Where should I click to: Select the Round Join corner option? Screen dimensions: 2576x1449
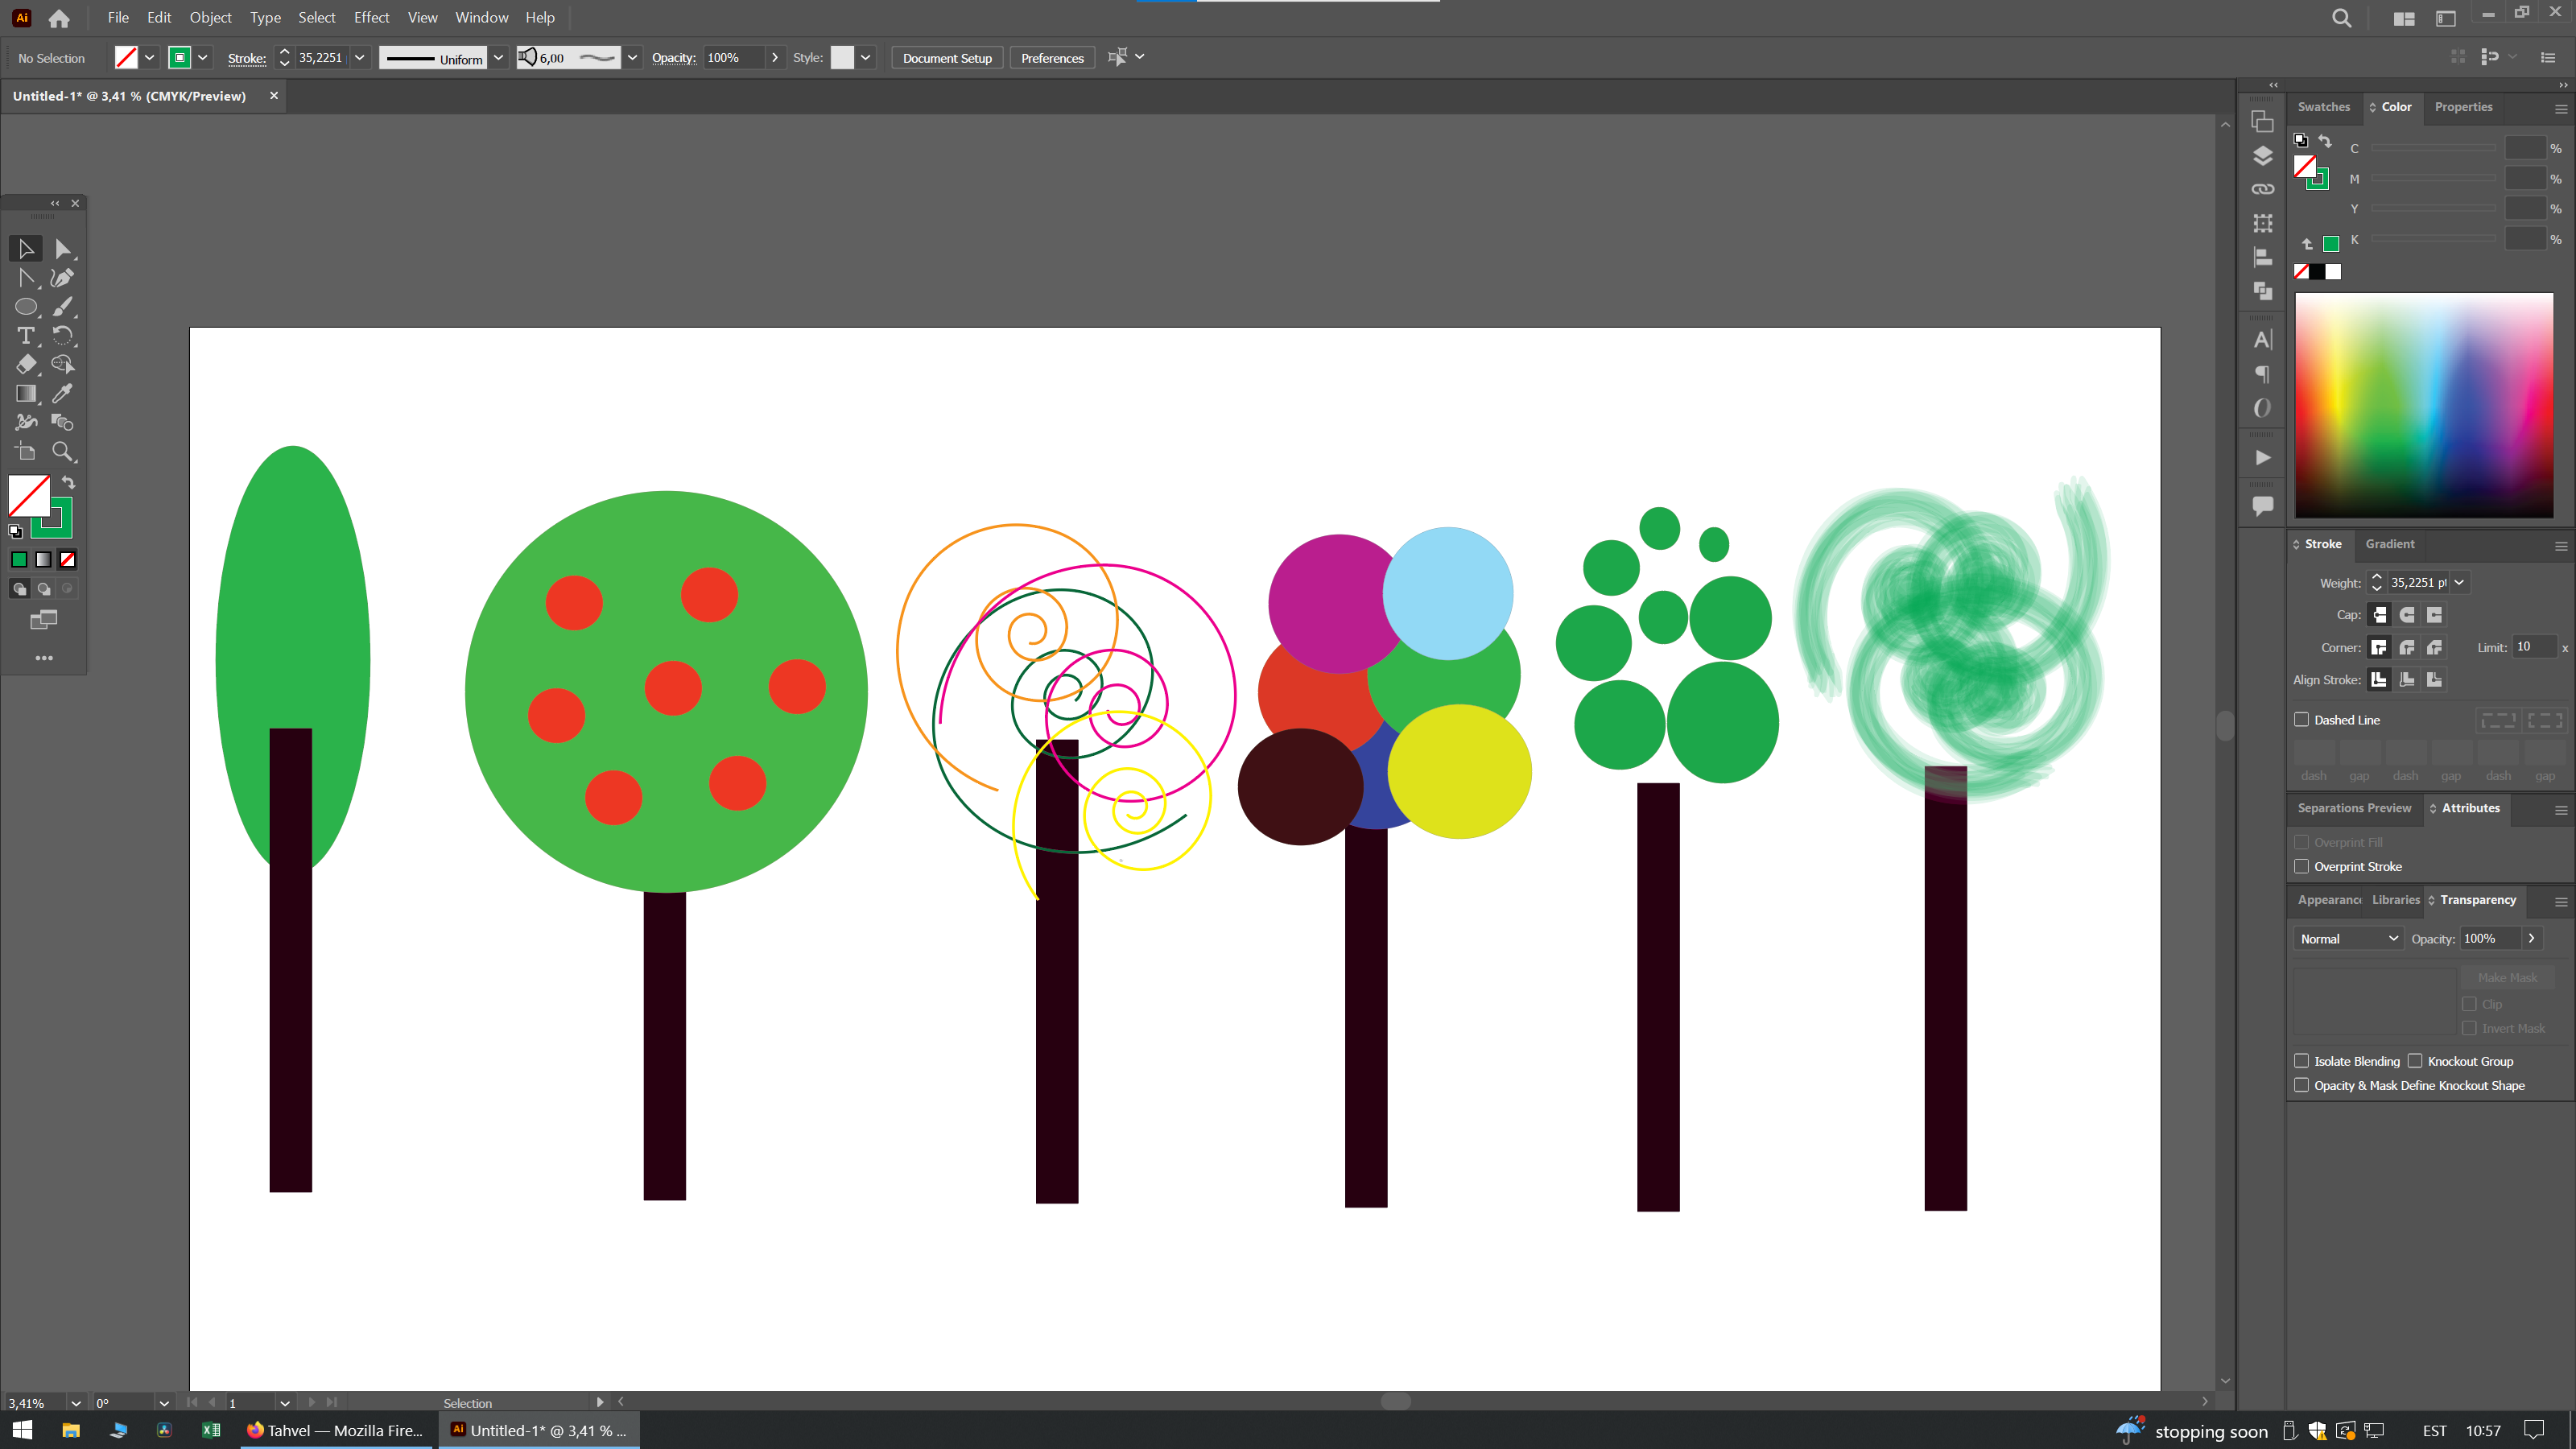click(2407, 647)
